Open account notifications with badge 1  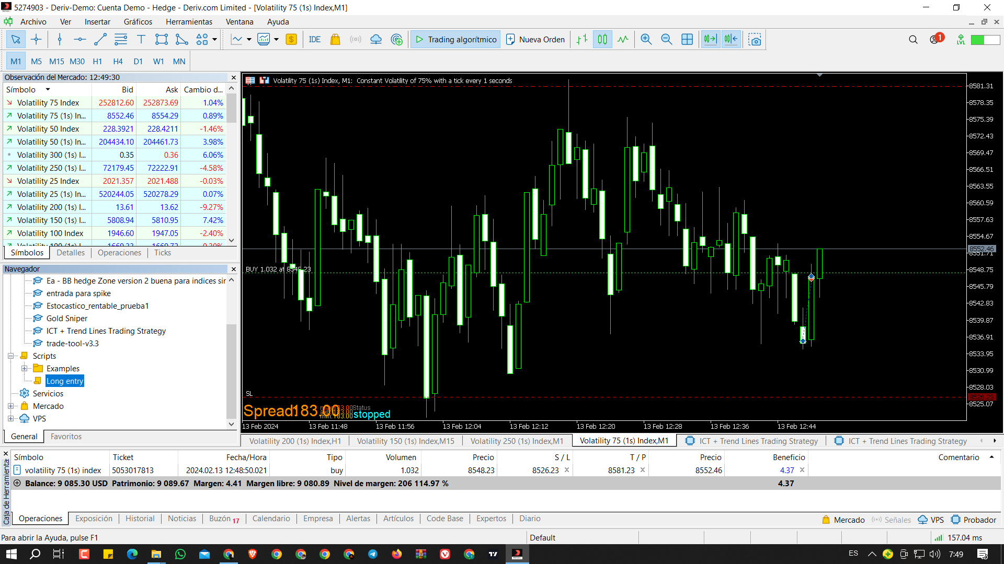pyautogui.click(x=936, y=39)
